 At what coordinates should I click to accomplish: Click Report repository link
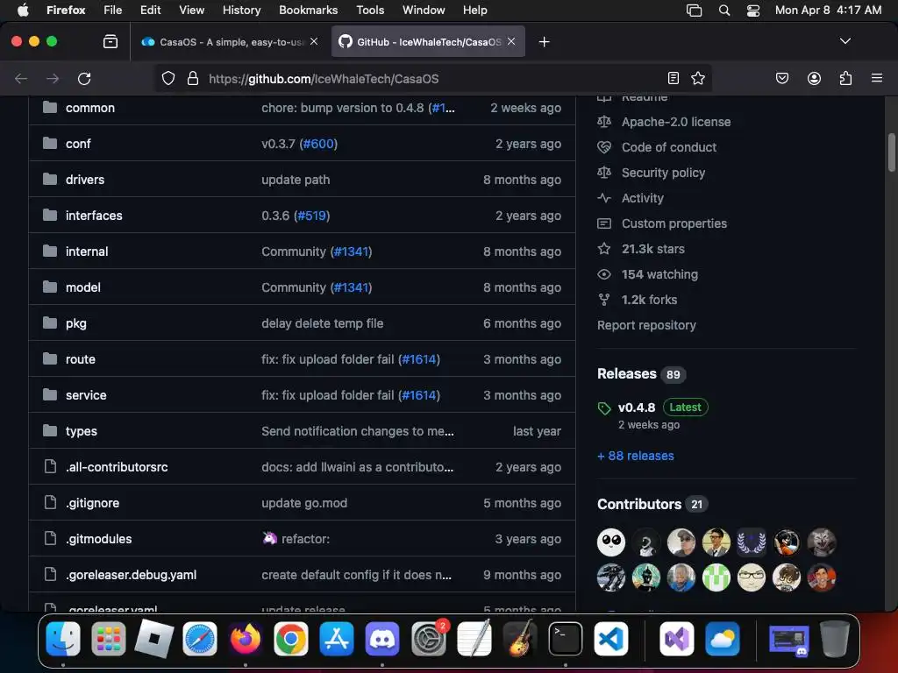click(x=646, y=325)
